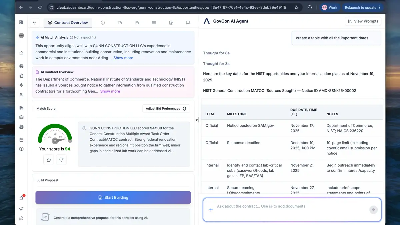This screenshot has height=225, width=400.
Task: Click the send arrow button
Action: (x=373, y=210)
